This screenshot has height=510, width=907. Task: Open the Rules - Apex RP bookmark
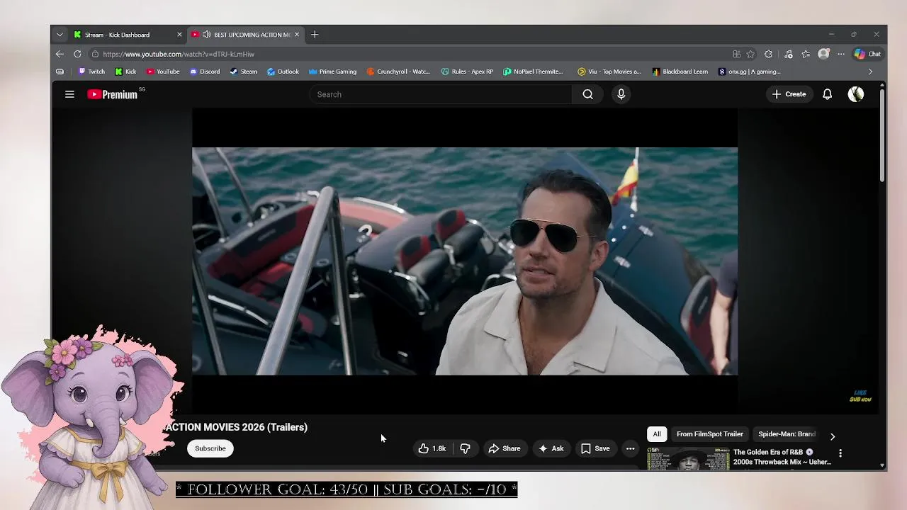(467, 72)
